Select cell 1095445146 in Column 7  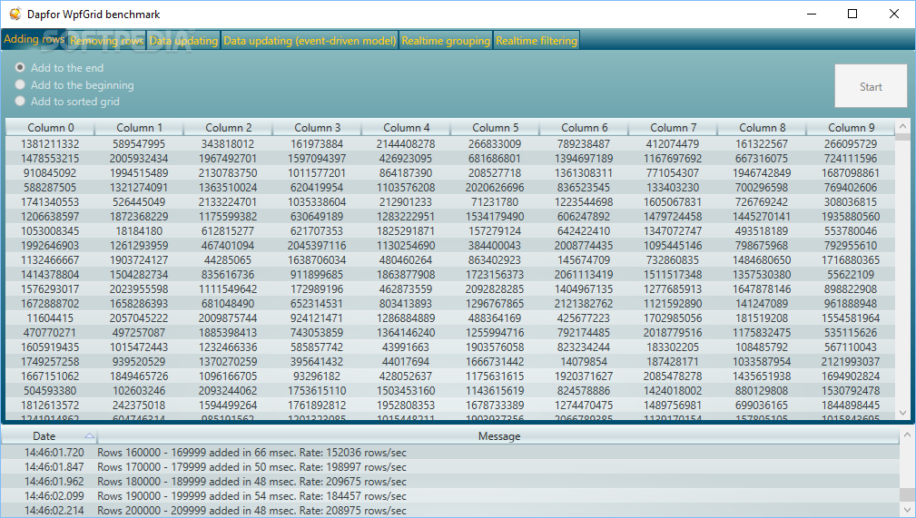point(673,245)
